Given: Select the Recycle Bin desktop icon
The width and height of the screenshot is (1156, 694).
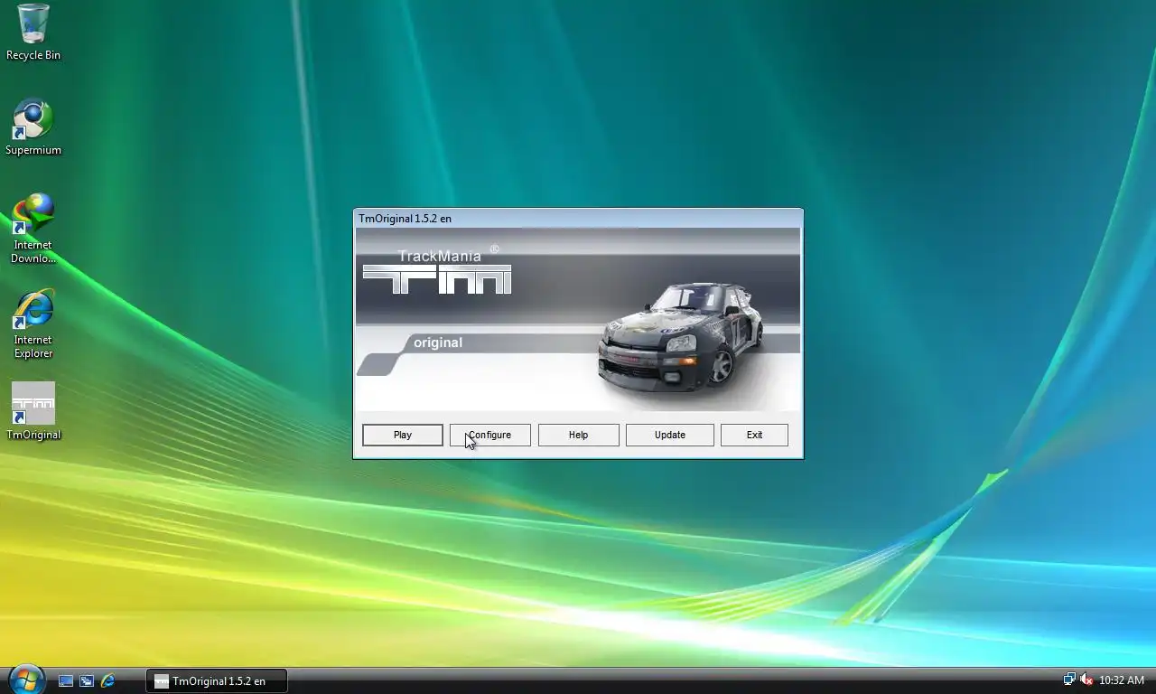Looking at the screenshot, I should click(x=33, y=33).
